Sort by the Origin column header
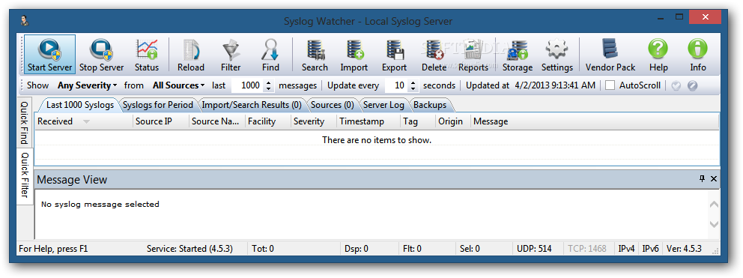This screenshot has height=278, width=743. pyautogui.click(x=452, y=121)
